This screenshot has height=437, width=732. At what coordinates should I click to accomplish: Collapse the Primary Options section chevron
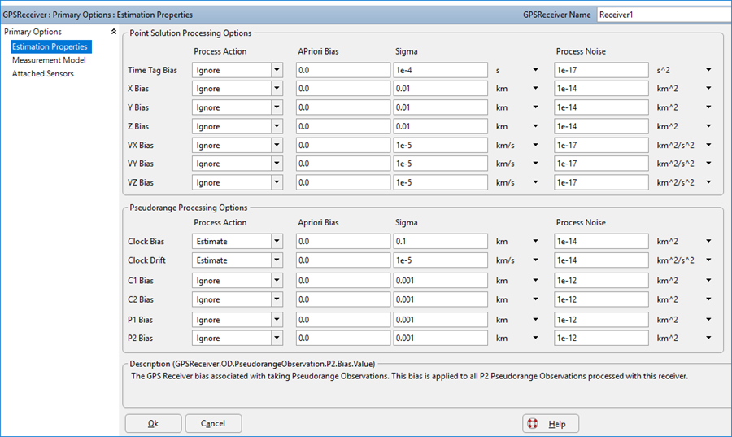tap(113, 32)
